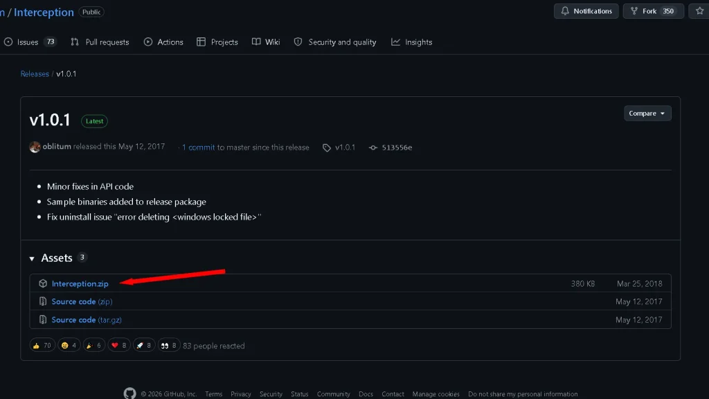Click the tag icon beside v1.0.1
Image resolution: width=709 pixels, height=399 pixels.
coord(327,148)
